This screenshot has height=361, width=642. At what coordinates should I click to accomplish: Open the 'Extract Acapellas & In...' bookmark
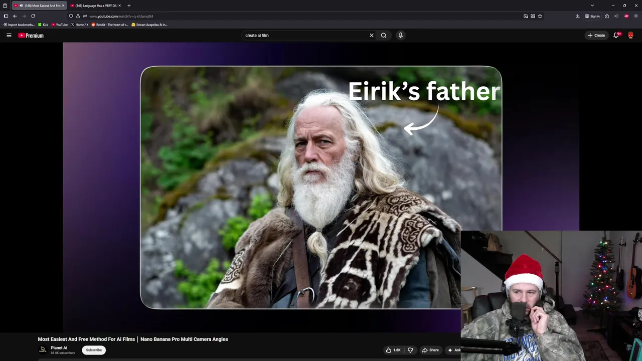[x=149, y=25]
